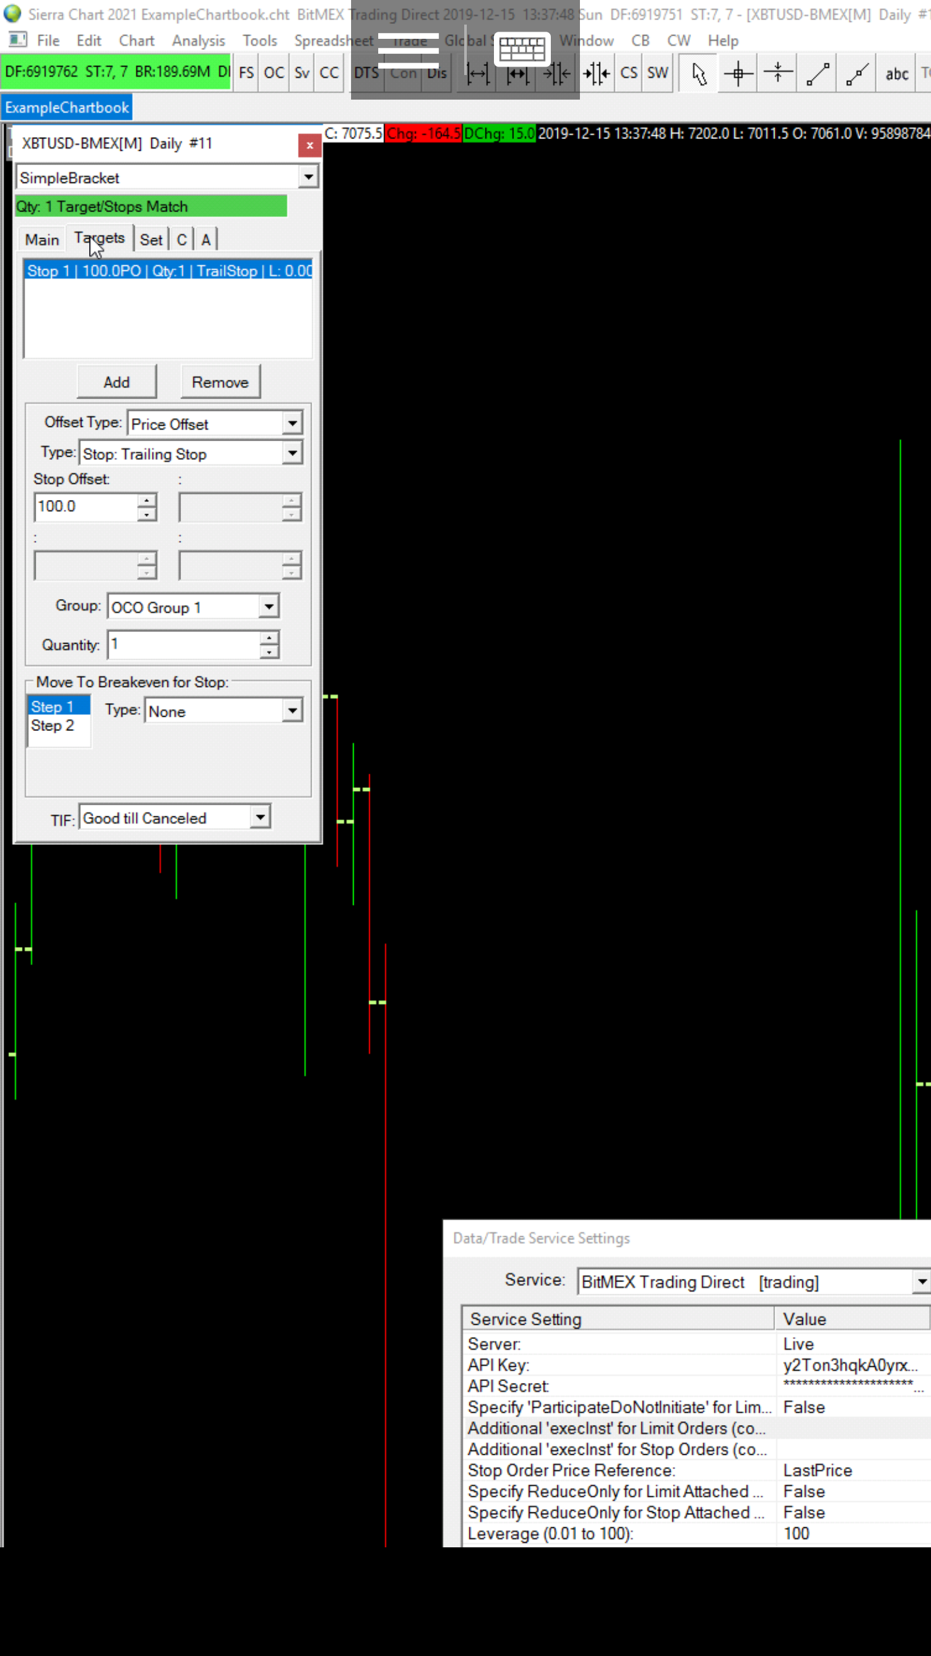Select the abc text tool
Screen dimensions: 931x1656
[897, 74]
